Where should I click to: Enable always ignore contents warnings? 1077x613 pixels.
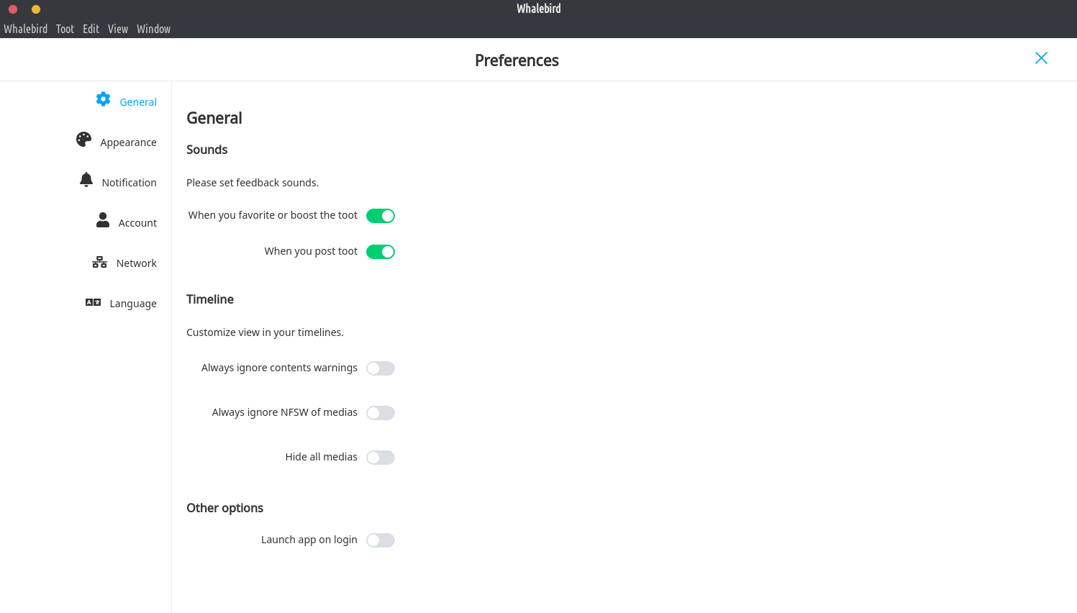[381, 368]
